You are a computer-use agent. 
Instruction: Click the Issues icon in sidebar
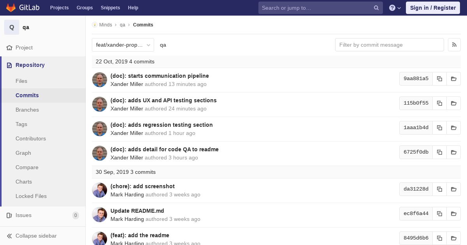coord(9,215)
